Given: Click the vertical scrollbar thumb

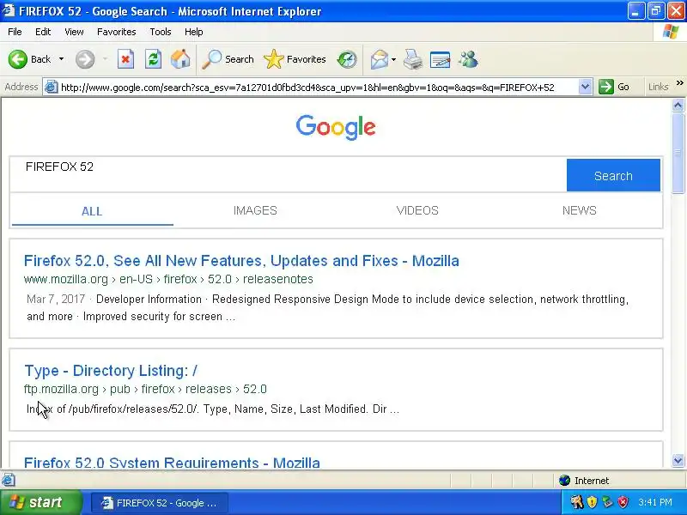Looking at the screenshot, I should tap(678, 153).
